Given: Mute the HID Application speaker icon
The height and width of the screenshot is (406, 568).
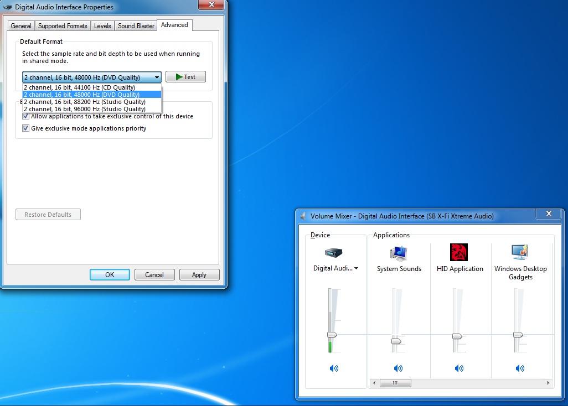Looking at the screenshot, I should [459, 368].
